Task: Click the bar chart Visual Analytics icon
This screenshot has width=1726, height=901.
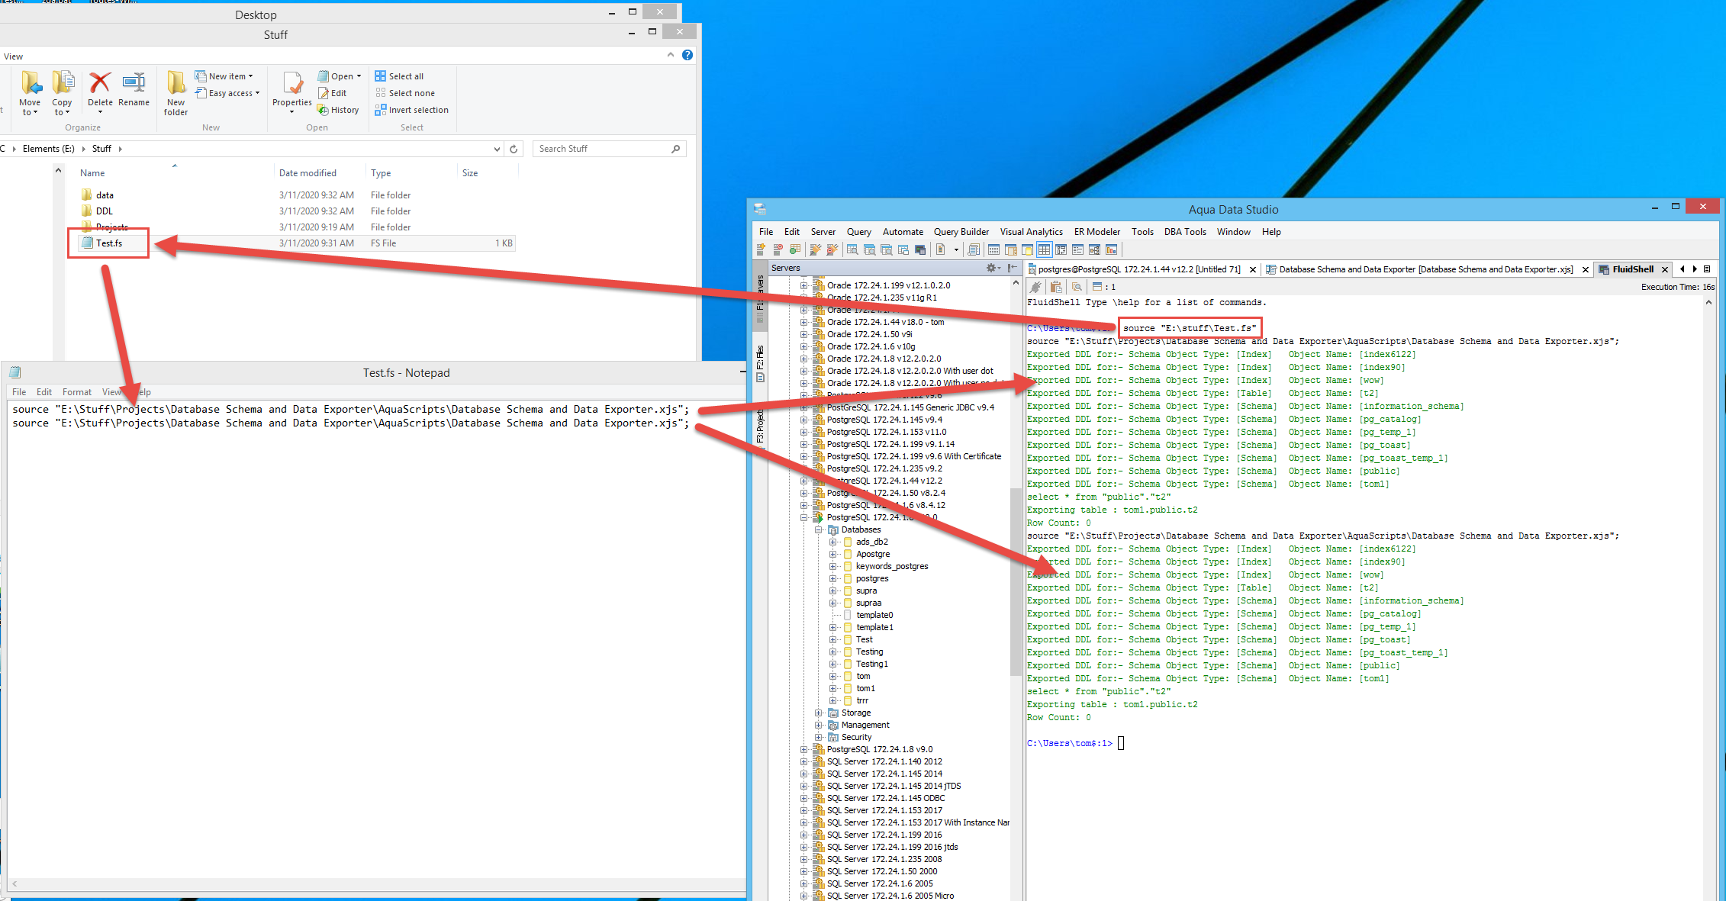Action: 1111,249
